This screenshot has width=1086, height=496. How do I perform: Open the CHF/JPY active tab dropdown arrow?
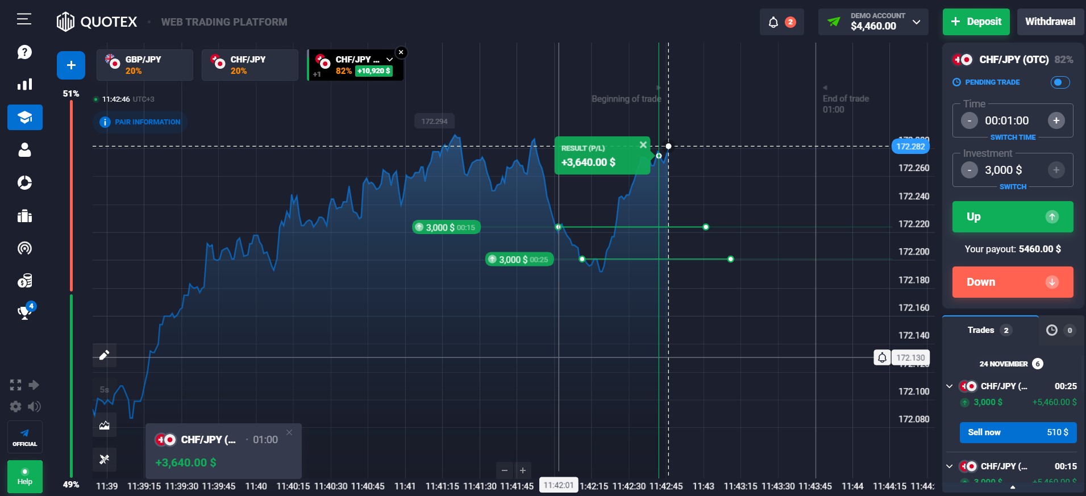tap(389, 59)
